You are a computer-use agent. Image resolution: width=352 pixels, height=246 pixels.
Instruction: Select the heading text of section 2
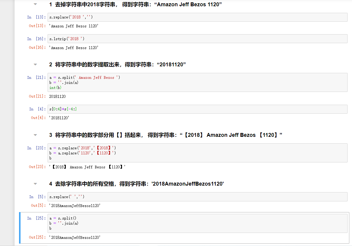point(118,65)
